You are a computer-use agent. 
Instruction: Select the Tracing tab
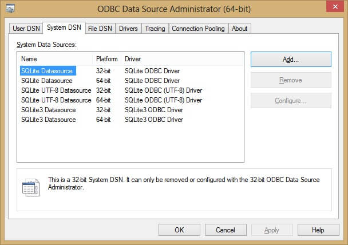[155, 29]
